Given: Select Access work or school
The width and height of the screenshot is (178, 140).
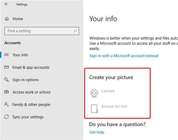Looking at the screenshot, I should tap(32, 92).
